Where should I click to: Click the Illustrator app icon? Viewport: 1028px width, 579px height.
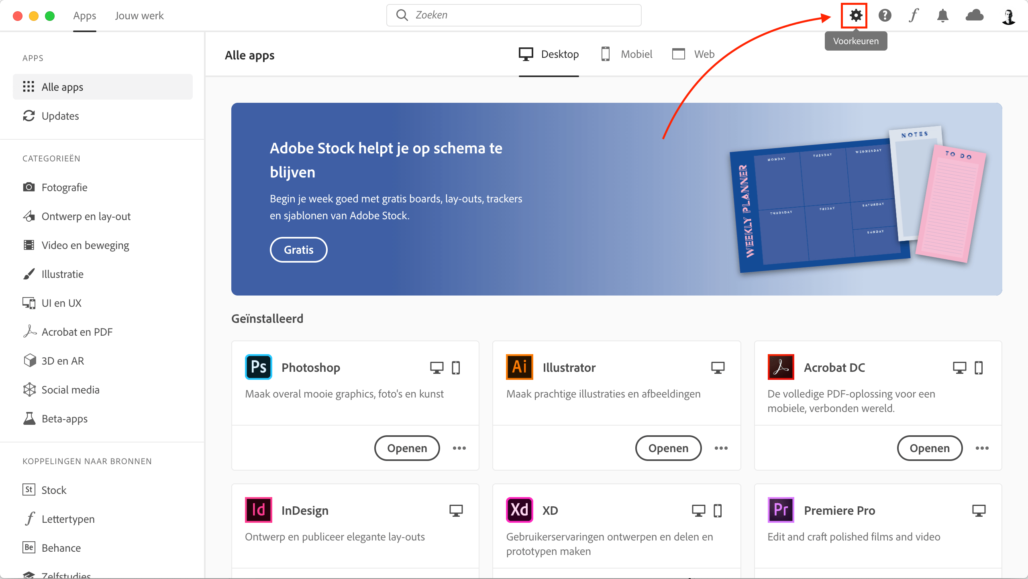[520, 367]
